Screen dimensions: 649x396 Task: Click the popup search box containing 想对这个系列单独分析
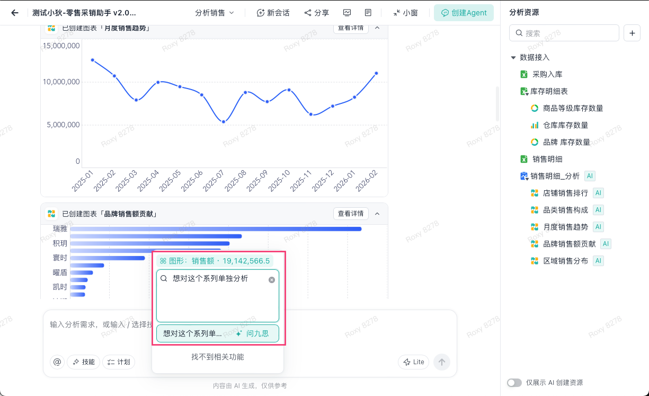[x=217, y=296]
